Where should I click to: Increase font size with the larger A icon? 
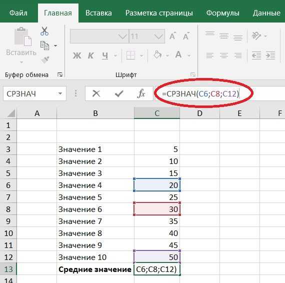click(172, 36)
